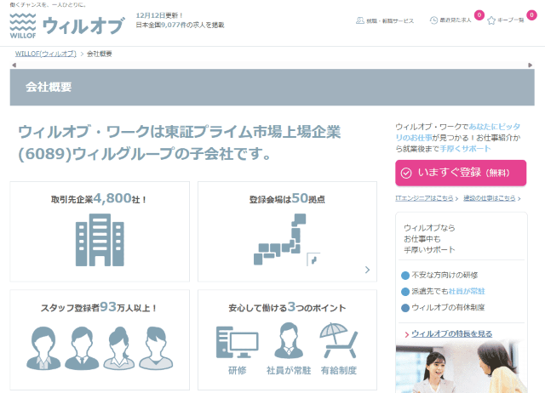Click the building icon under 取引先企業4,800社
The image size is (545, 393).
[x=100, y=240]
